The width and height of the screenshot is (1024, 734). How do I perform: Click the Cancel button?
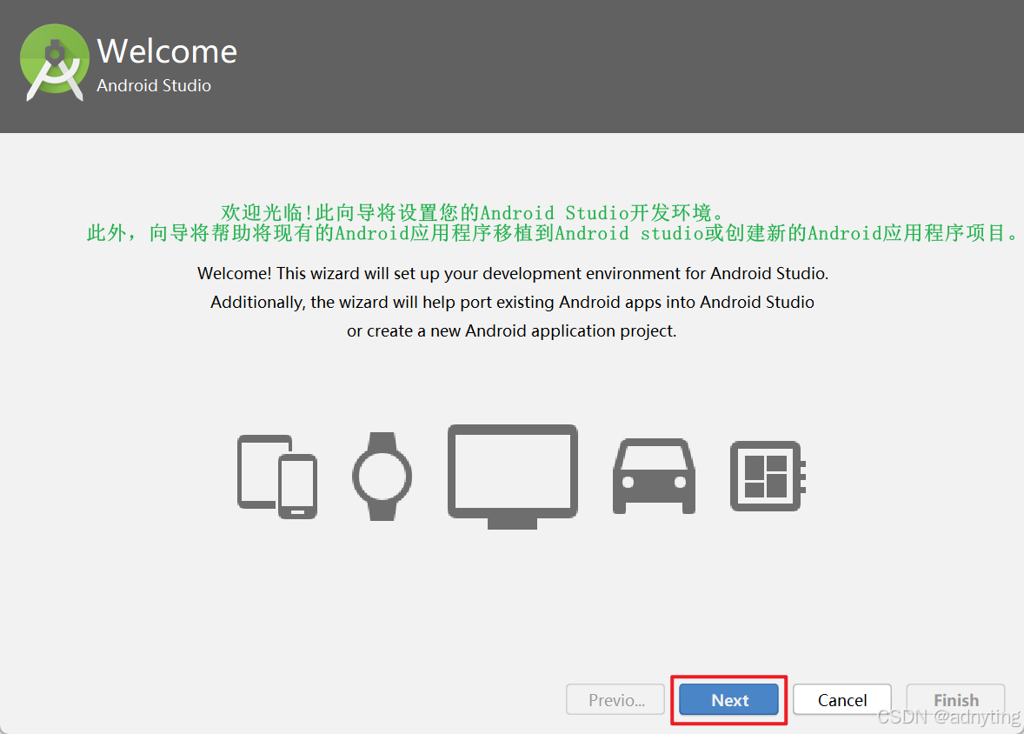coord(841,700)
